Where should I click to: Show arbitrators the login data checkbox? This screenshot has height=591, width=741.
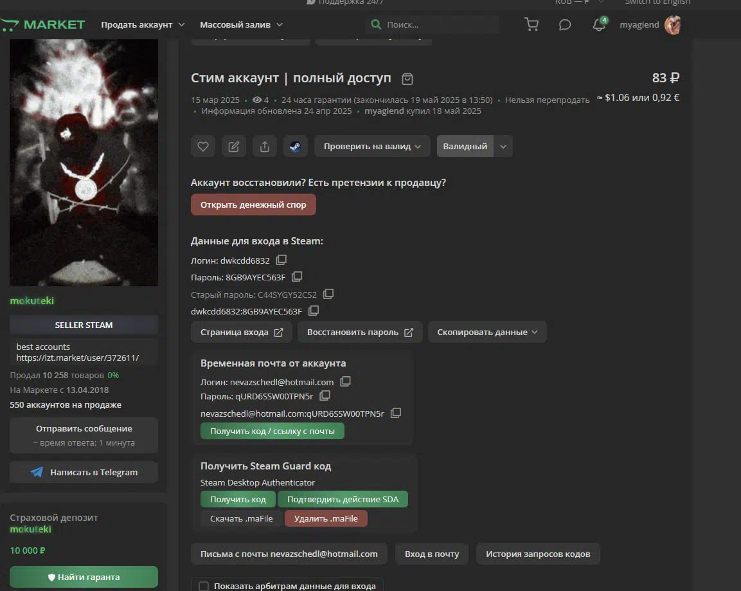tap(204, 586)
